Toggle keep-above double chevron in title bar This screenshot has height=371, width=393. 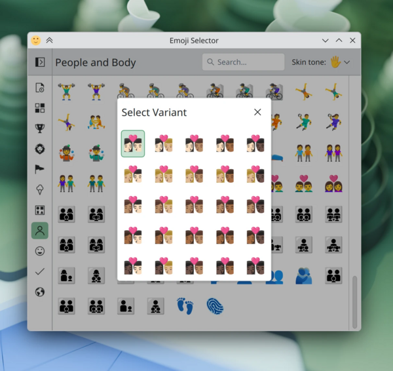tap(49, 41)
